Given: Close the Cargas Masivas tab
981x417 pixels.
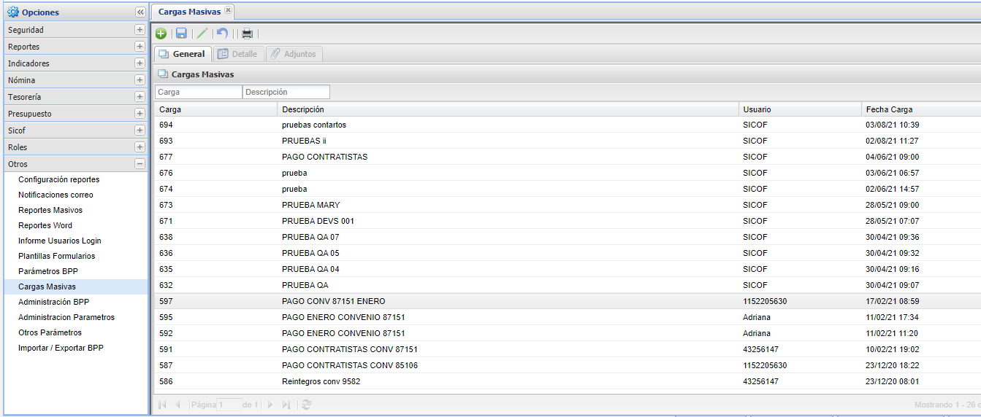Looking at the screenshot, I should [228, 10].
